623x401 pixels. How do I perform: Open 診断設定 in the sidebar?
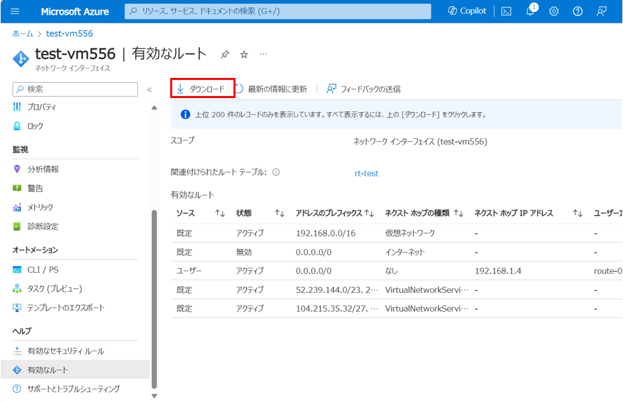tap(43, 226)
